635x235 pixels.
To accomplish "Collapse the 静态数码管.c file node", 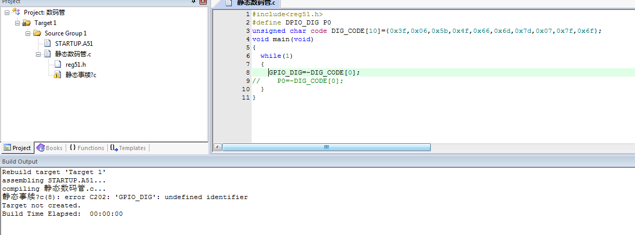I will click(39, 54).
